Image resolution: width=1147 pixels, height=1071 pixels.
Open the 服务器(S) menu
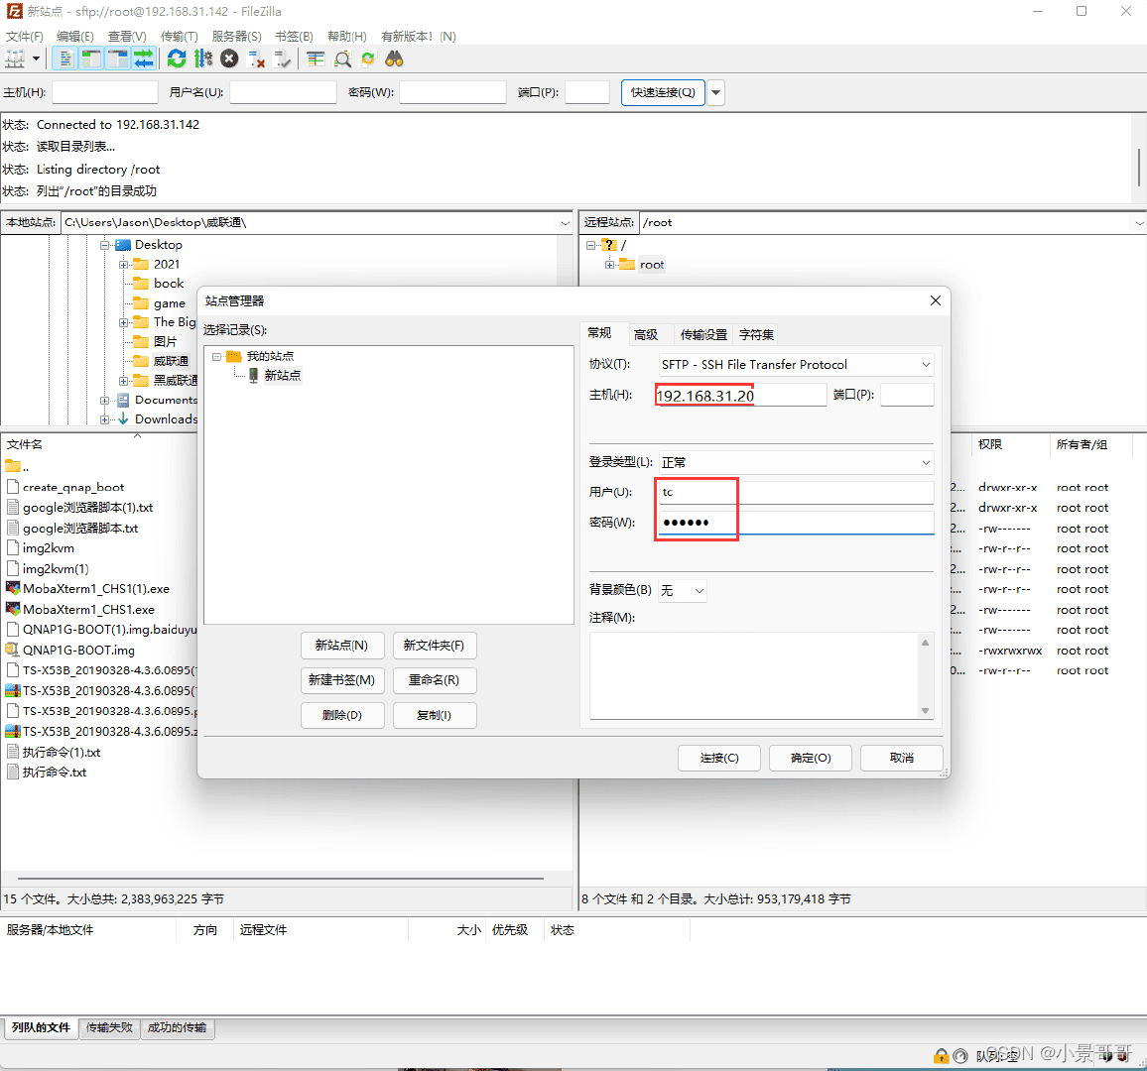[x=236, y=37]
